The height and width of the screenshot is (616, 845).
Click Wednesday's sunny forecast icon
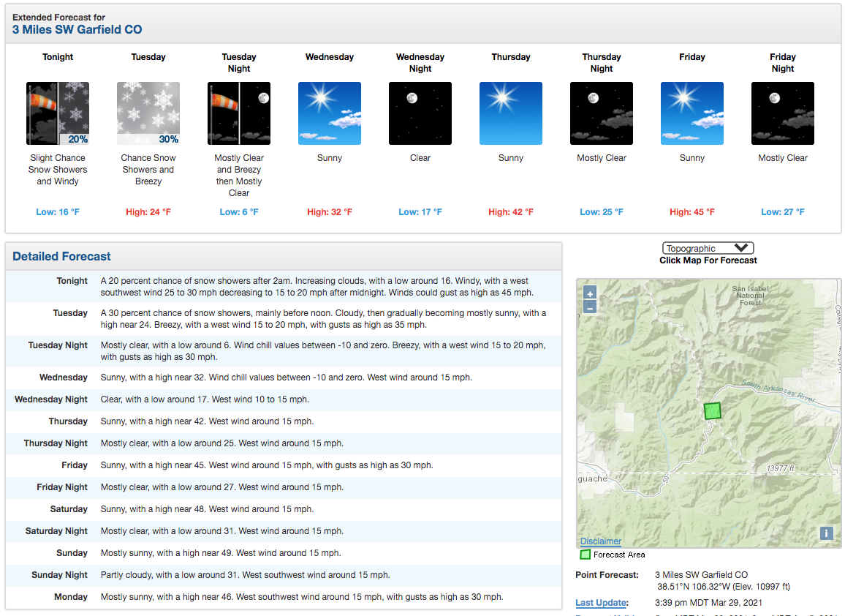(329, 113)
